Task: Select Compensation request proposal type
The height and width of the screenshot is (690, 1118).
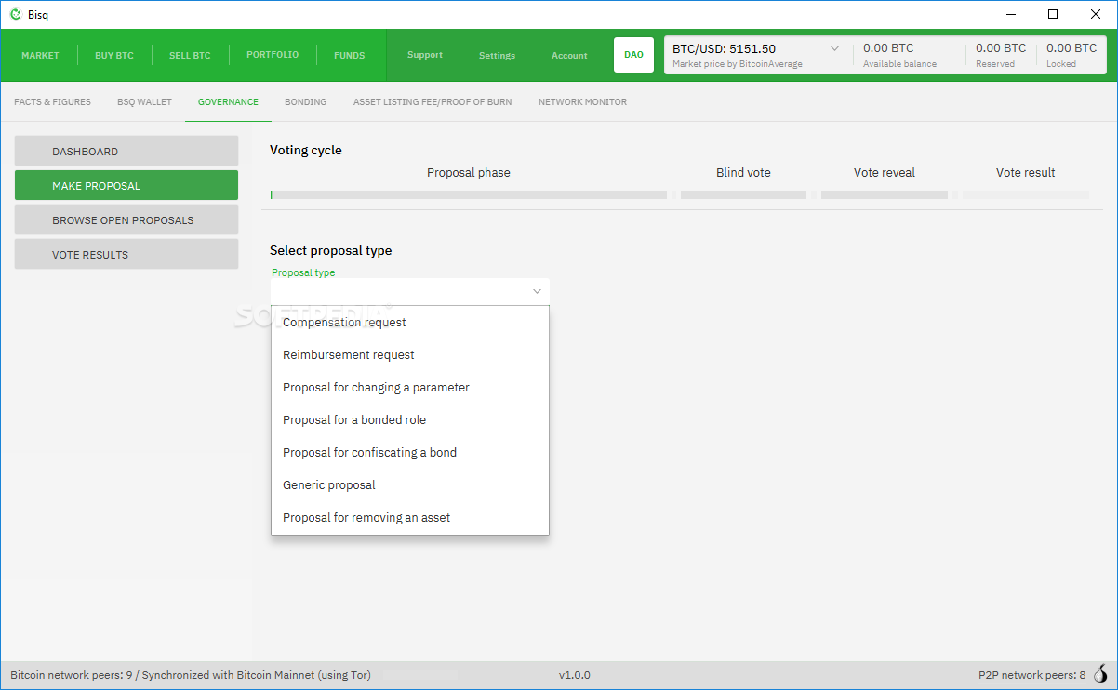Action: pyautogui.click(x=410, y=323)
